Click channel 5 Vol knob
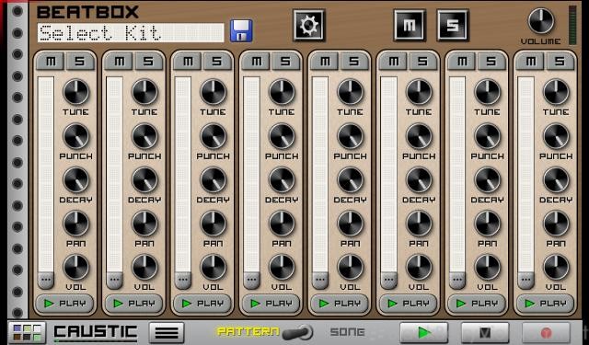The width and height of the screenshot is (589, 345). (x=350, y=268)
